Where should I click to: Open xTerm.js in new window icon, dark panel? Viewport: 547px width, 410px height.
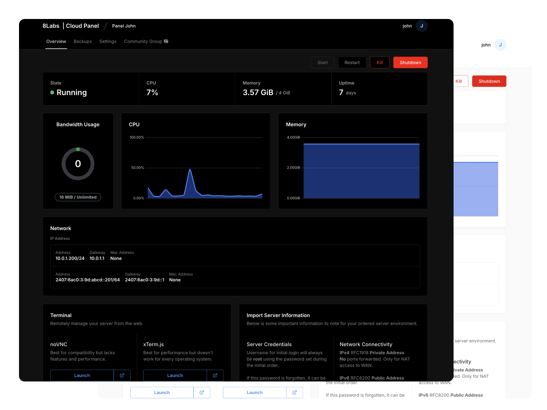[x=215, y=375]
